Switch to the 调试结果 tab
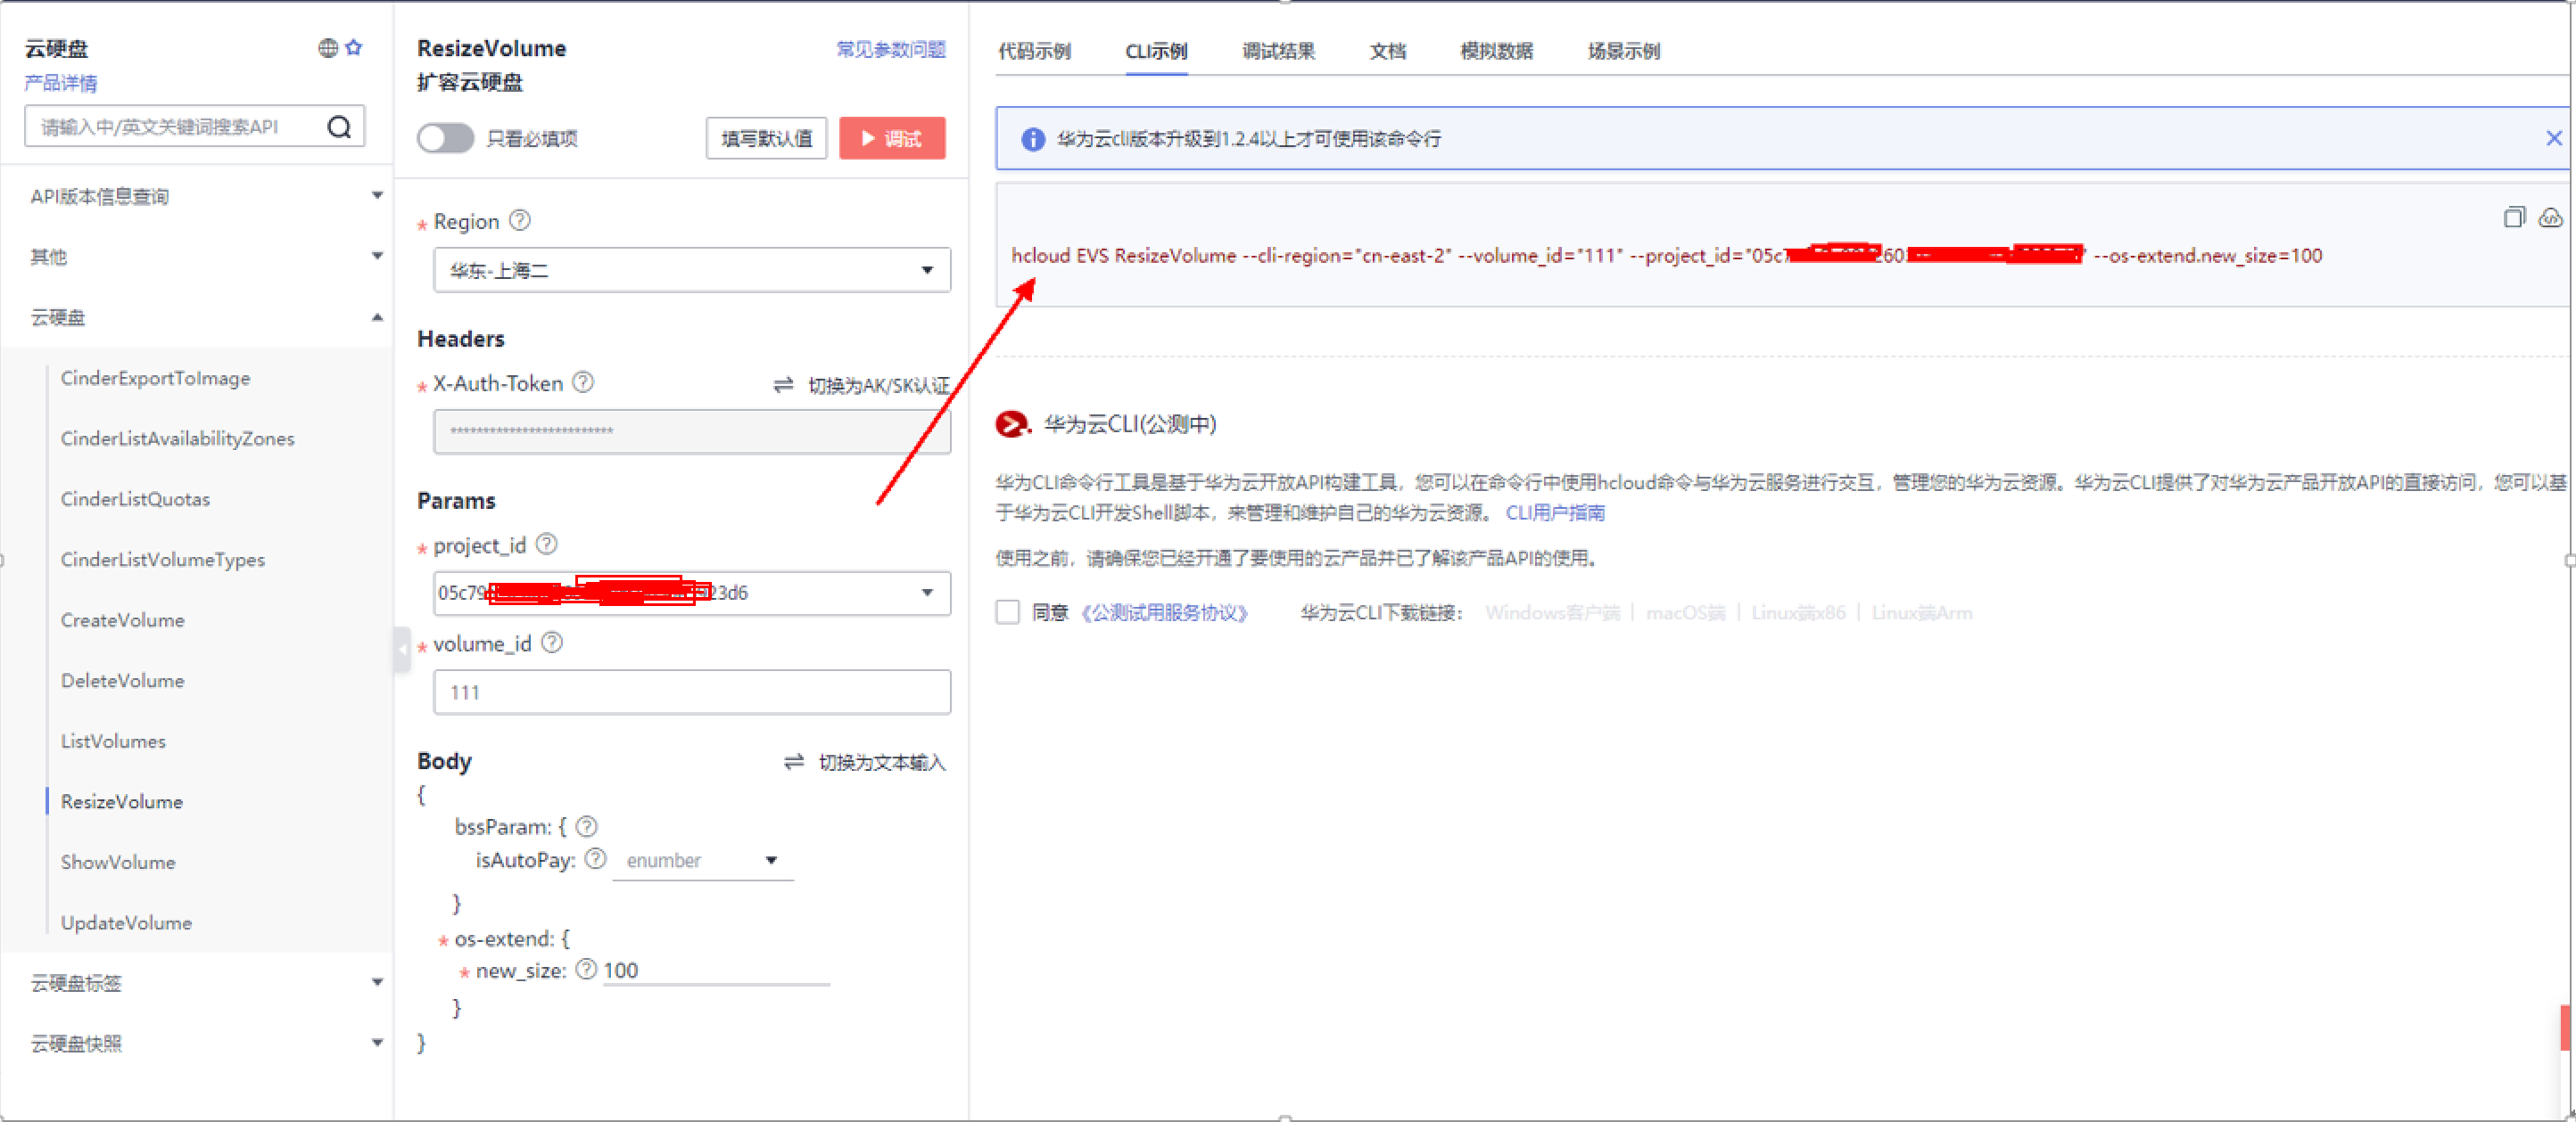This screenshot has width=2576, height=1122. point(1277,51)
